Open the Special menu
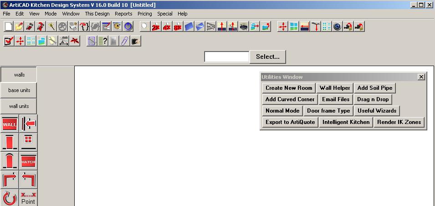435x206 pixels. (x=165, y=14)
